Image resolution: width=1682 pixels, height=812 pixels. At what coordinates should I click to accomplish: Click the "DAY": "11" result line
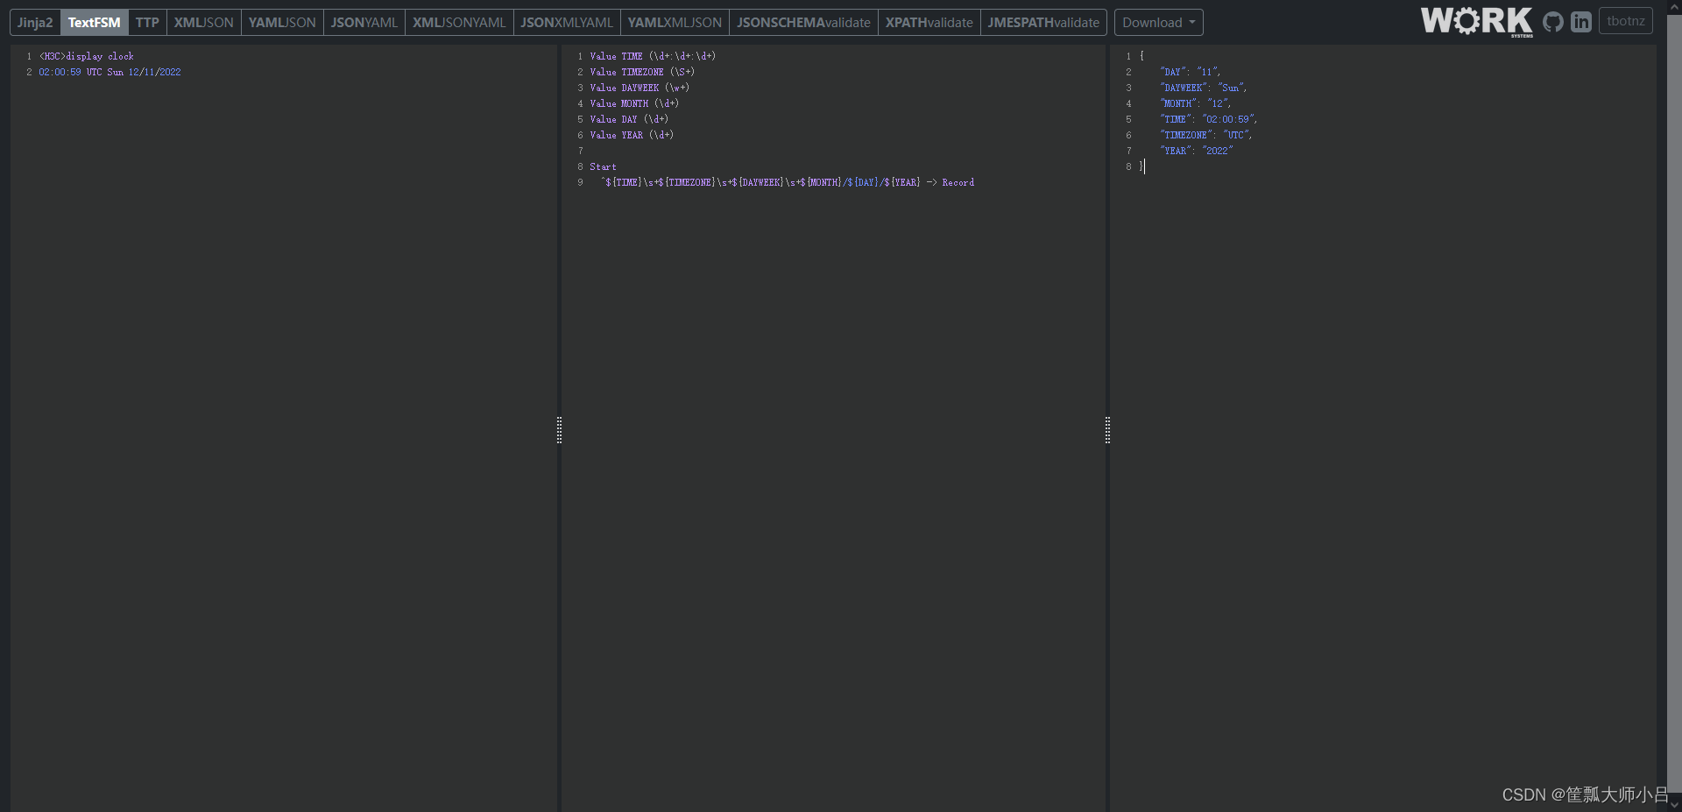click(1190, 72)
